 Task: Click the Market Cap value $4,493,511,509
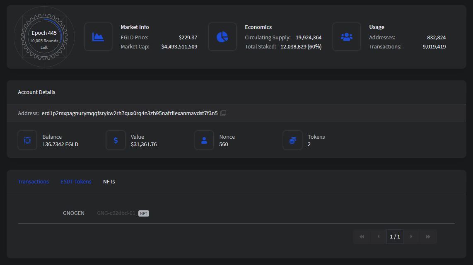[x=179, y=46]
